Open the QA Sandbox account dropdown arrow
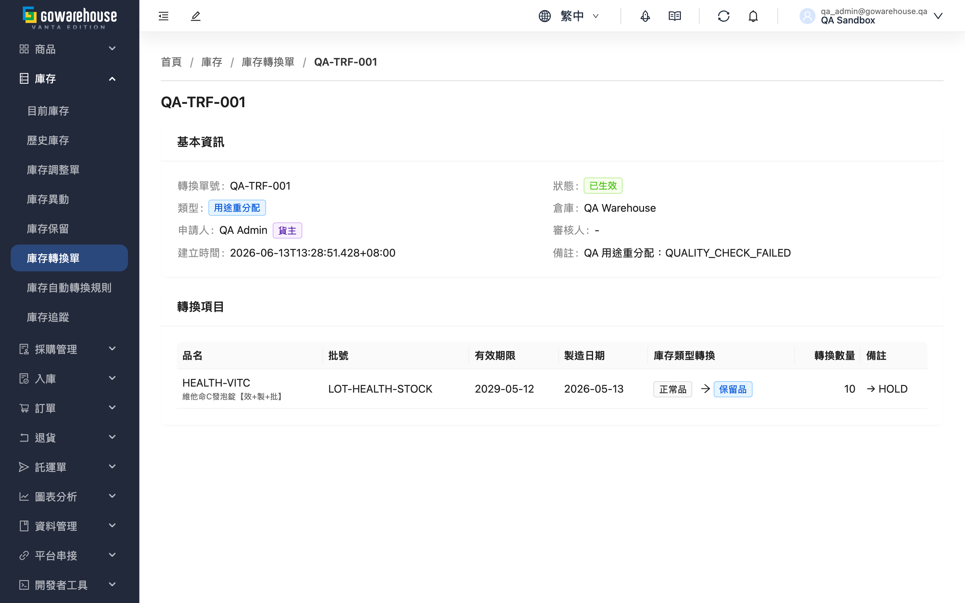This screenshot has width=965, height=603. tap(938, 16)
